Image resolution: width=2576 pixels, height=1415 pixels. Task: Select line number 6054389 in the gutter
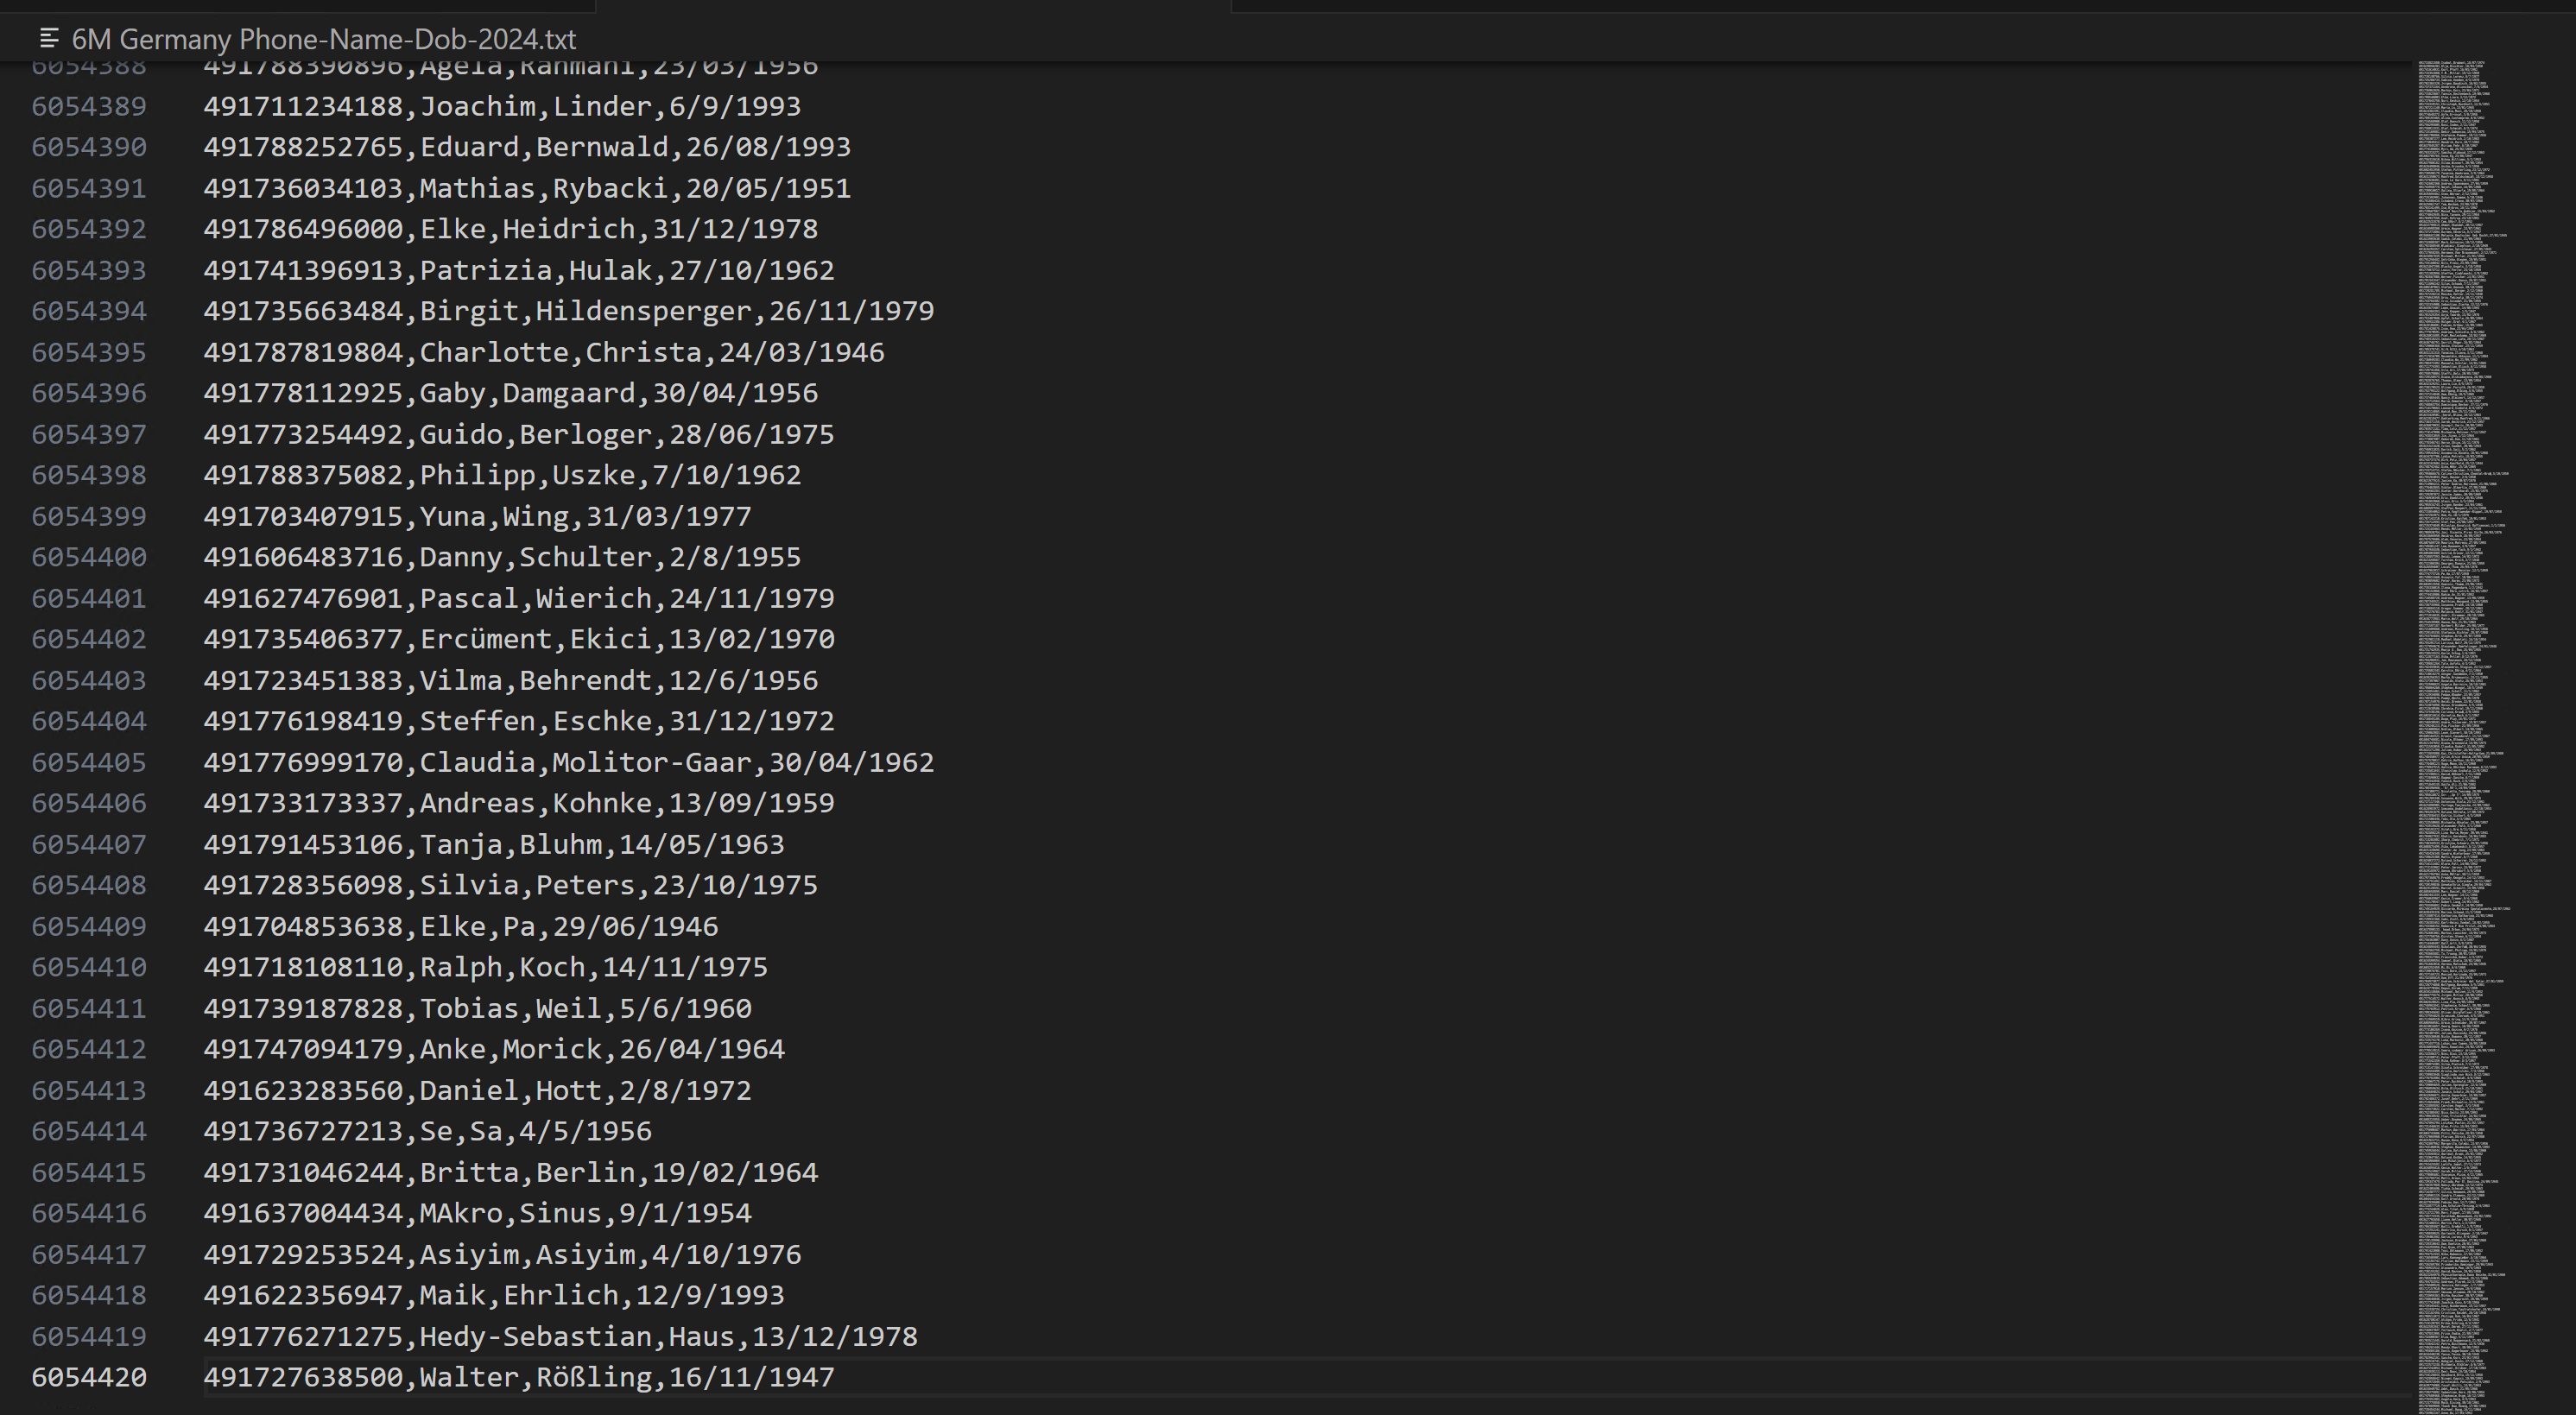[x=89, y=106]
